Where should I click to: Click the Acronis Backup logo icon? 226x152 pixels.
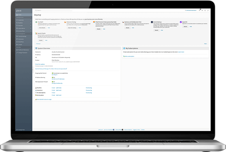[152, 22]
